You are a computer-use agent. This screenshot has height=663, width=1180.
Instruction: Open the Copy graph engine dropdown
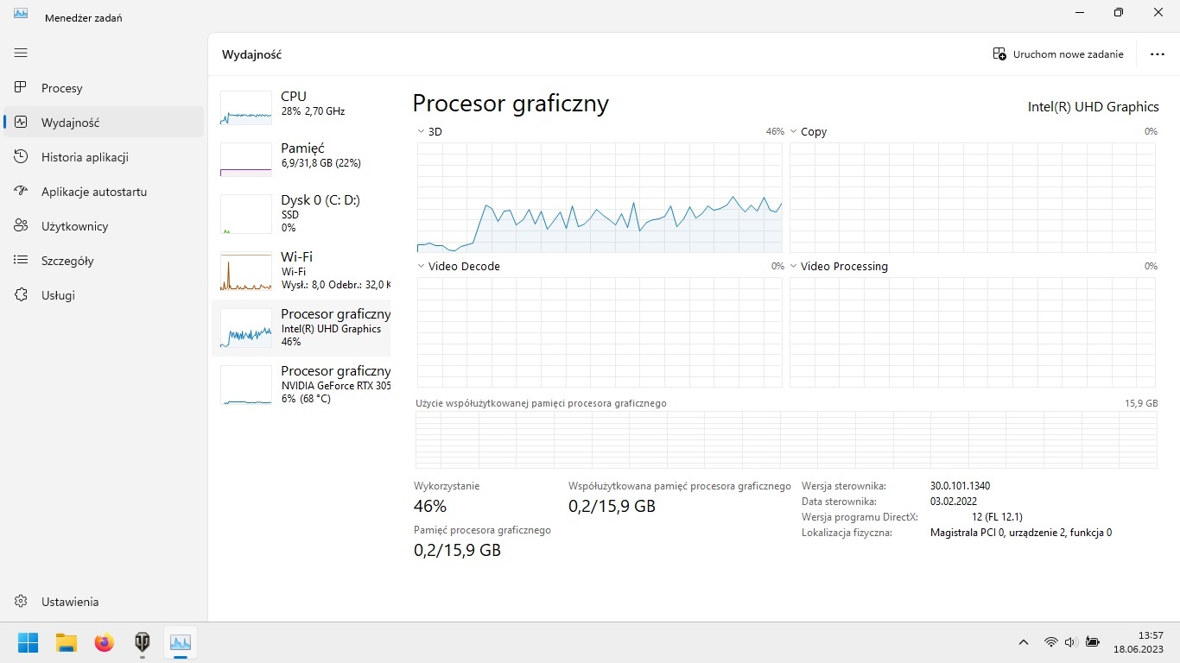pos(794,132)
